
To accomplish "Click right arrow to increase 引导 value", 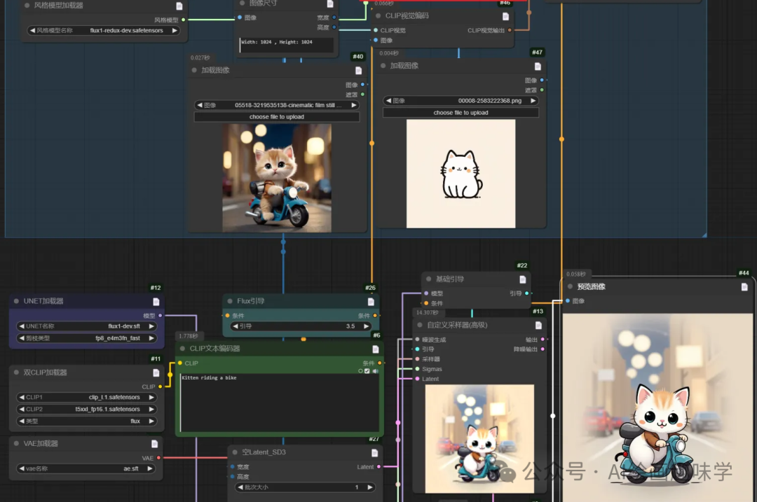I will (x=366, y=326).
